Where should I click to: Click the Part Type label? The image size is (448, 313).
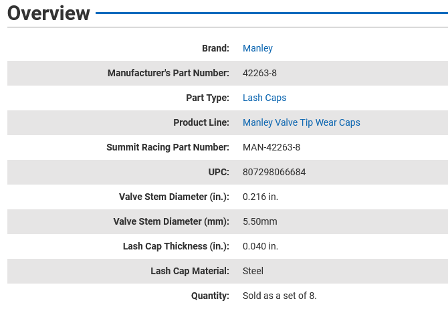207,98
